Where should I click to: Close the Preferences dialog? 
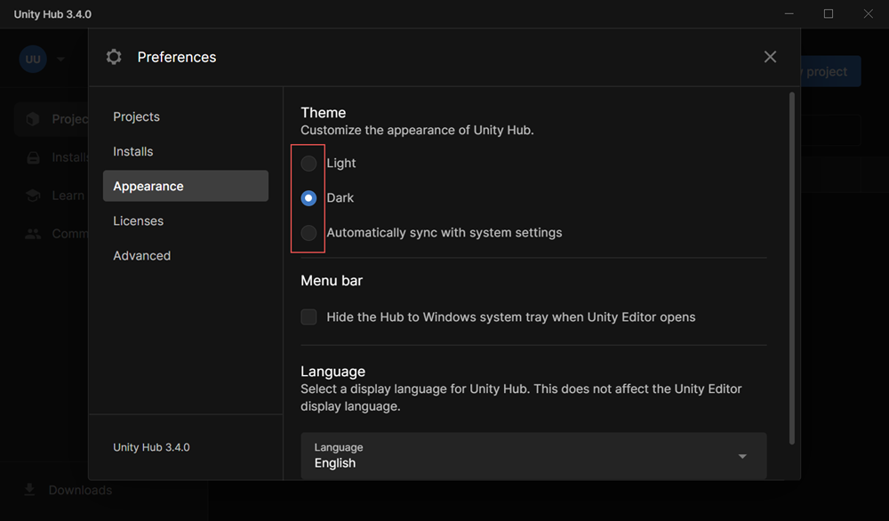(770, 57)
